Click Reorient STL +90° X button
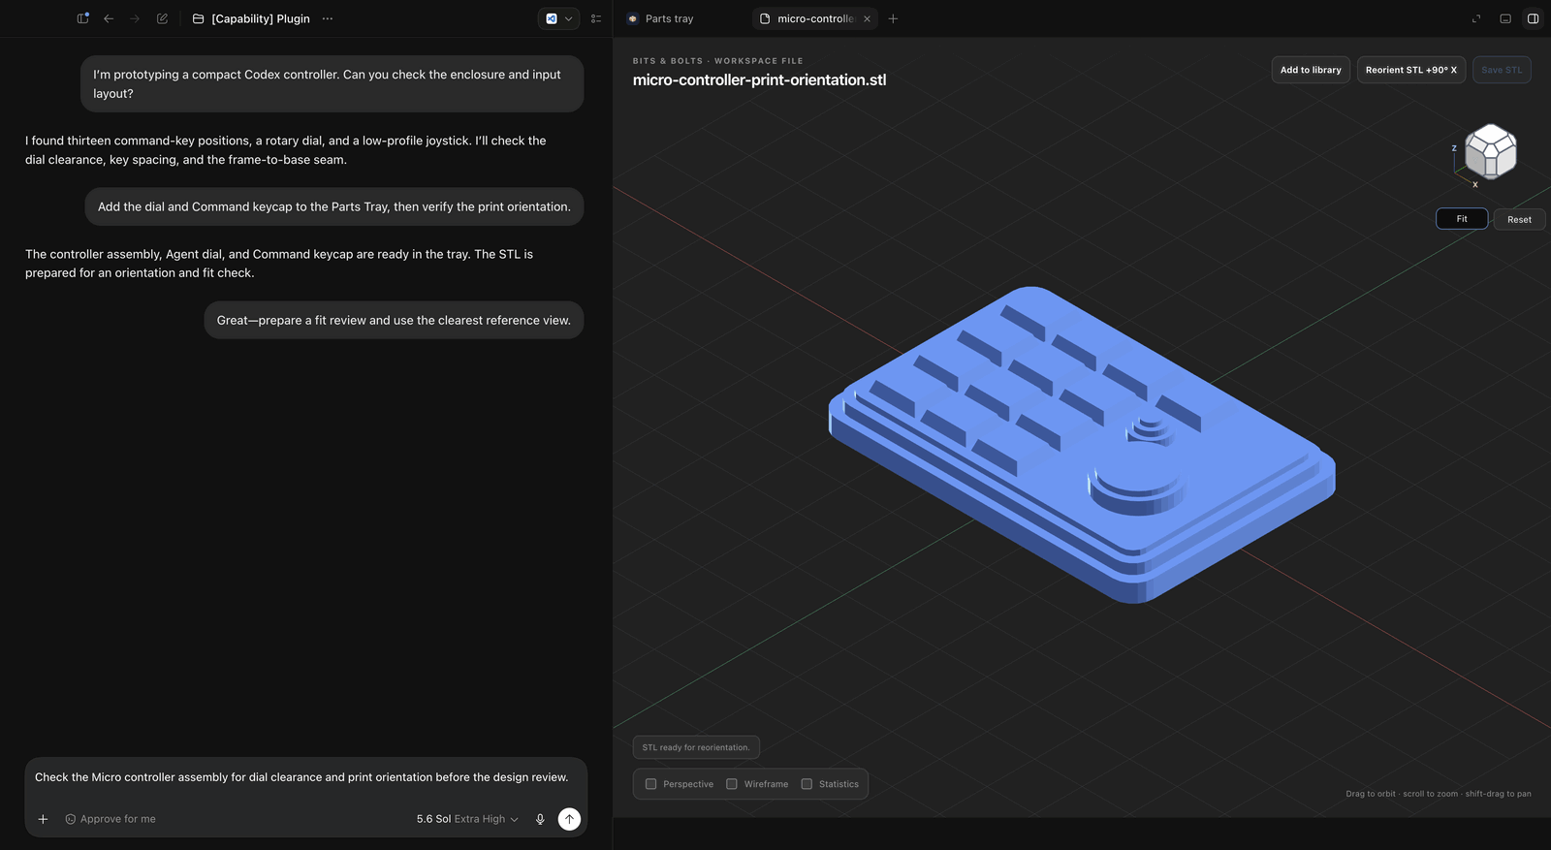The width and height of the screenshot is (1551, 850). (1410, 70)
